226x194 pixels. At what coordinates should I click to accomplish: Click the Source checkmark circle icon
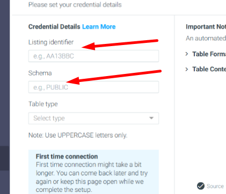tap(201, 186)
